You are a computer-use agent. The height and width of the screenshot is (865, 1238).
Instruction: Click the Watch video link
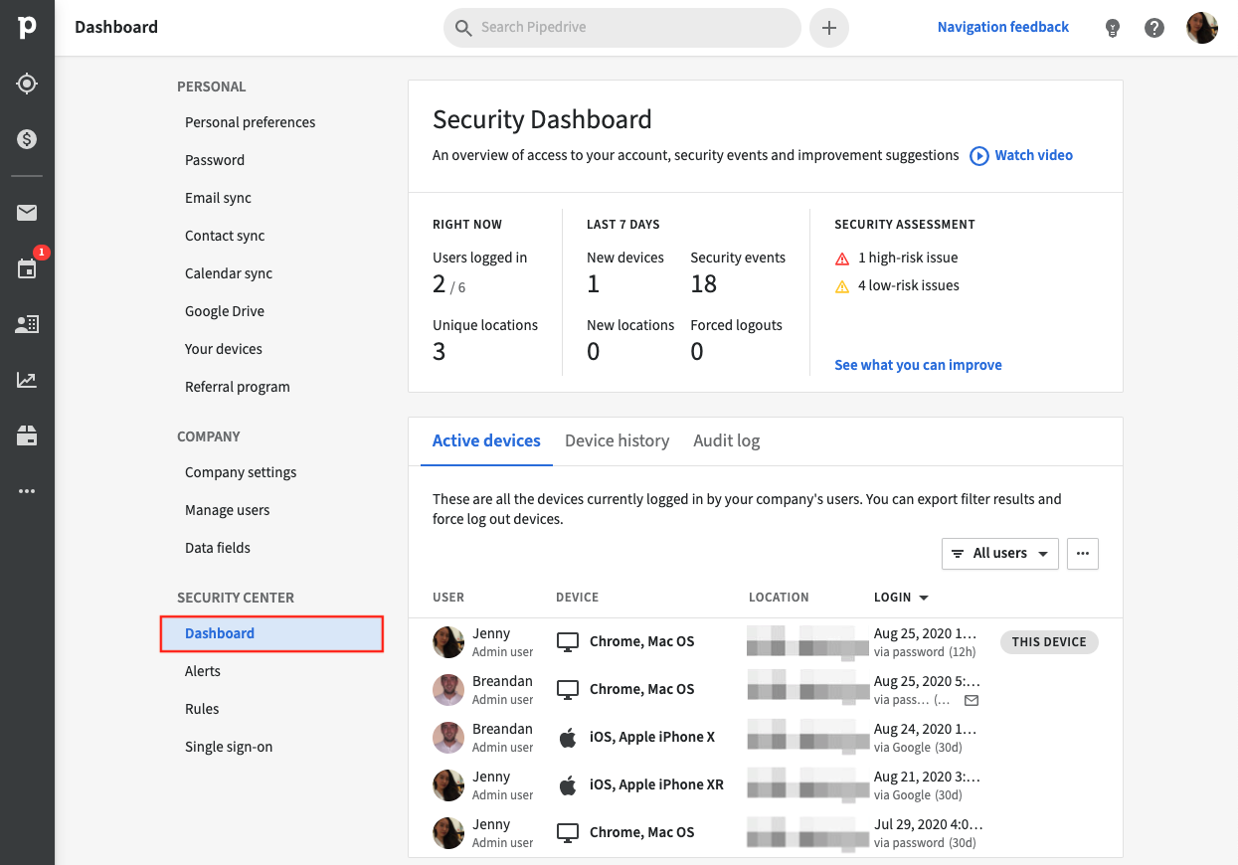click(x=1034, y=155)
